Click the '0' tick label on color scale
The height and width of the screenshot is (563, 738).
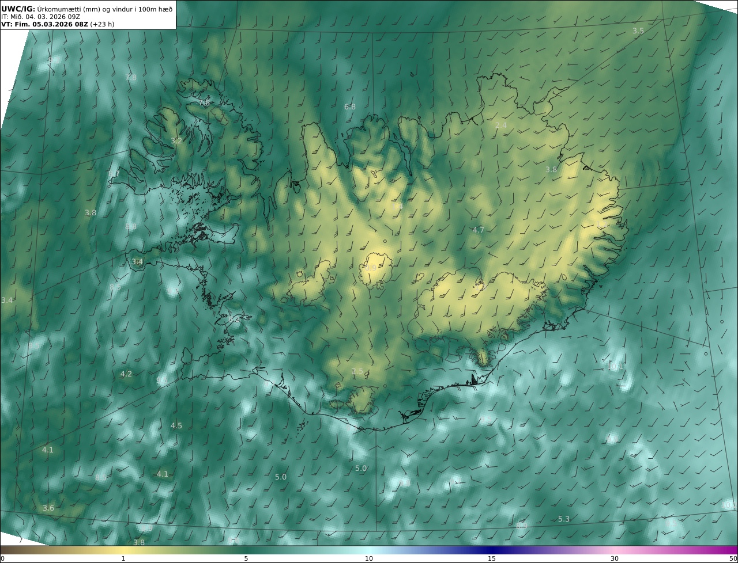(2, 558)
